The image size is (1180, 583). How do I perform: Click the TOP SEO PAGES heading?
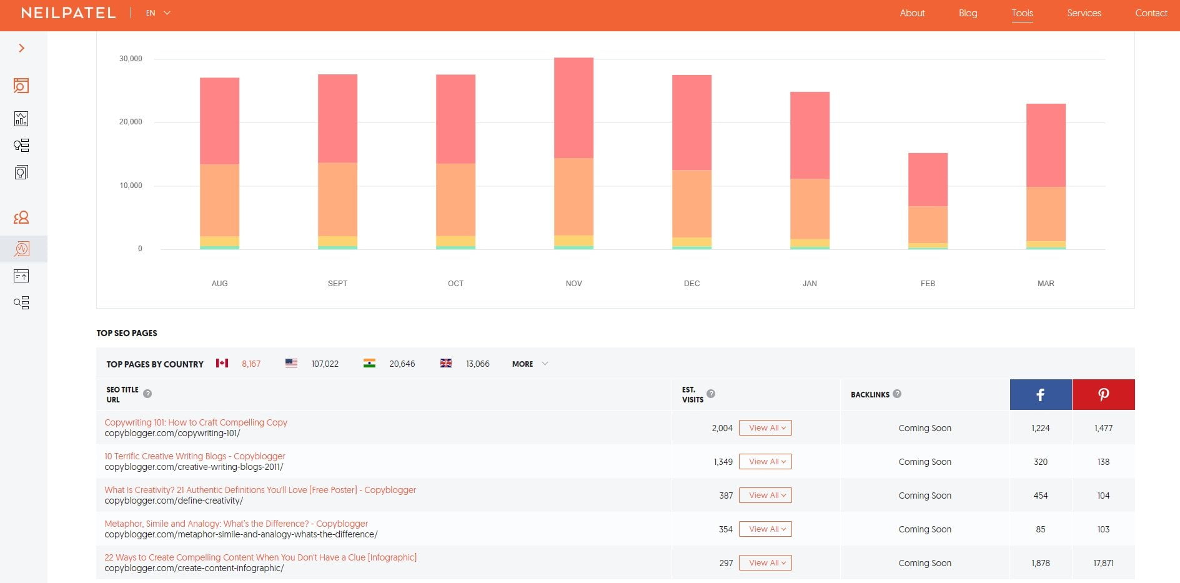(x=127, y=333)
